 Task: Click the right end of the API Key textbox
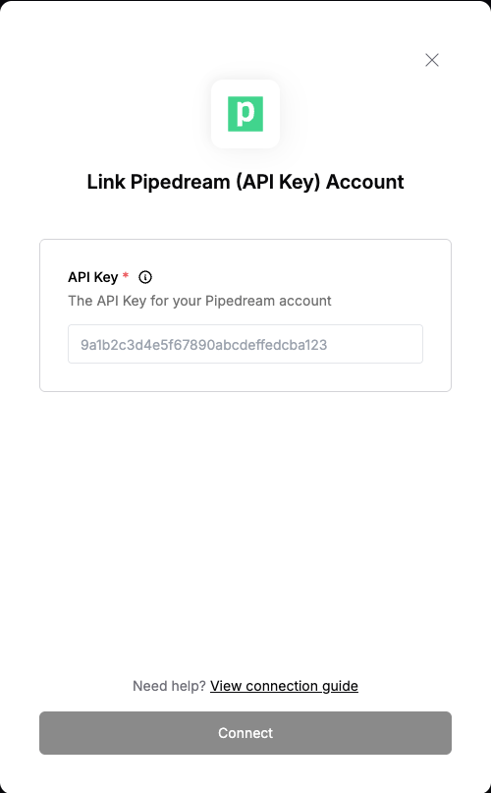click(405, 344)
